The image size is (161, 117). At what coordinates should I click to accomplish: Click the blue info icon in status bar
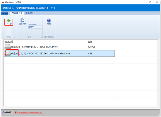tap(3, 112)
